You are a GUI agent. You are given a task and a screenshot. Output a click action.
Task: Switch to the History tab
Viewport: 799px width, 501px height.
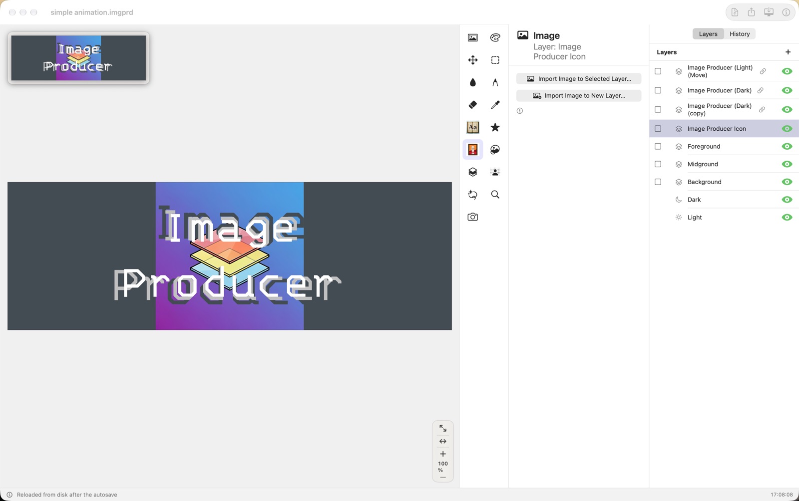tap(740, 34)
